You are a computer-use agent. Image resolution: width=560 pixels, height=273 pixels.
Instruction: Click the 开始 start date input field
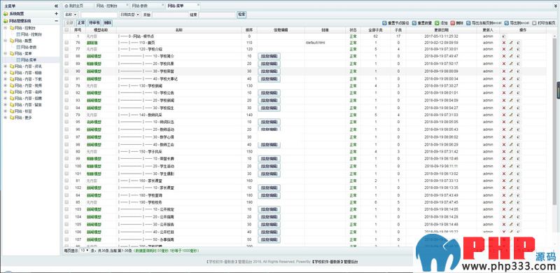point(170,15)
